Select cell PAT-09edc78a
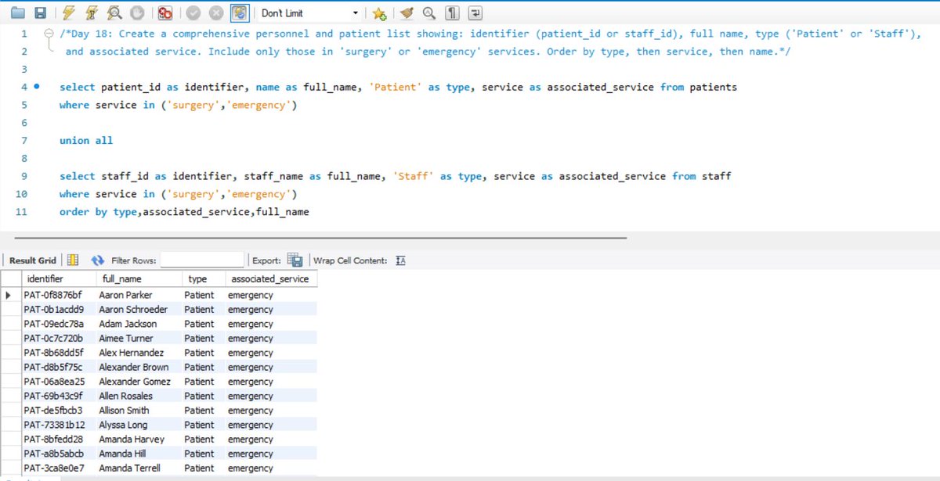The height and width of the screenshot is (481, 940). tap(59, 324)
